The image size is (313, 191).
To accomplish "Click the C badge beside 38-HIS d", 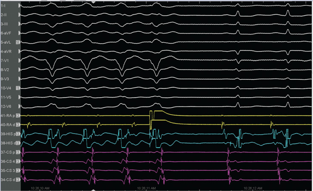I will point(17,143).
